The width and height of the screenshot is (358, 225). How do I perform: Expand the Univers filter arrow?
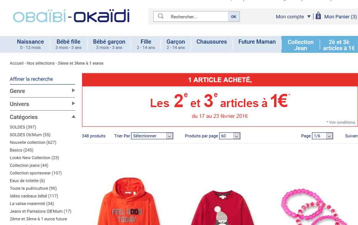point(74,103)
